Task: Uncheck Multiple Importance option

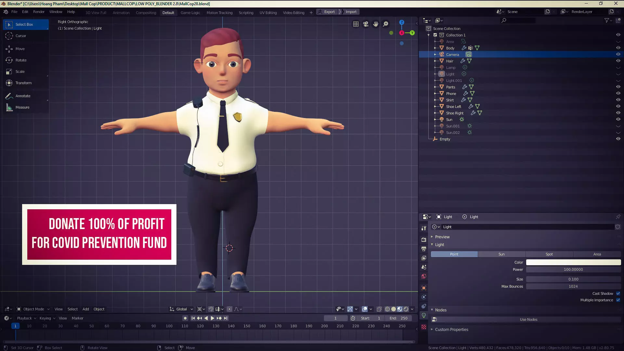Action: (x=618, y=300)
